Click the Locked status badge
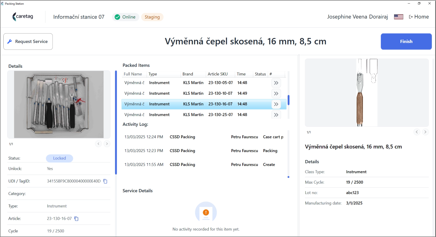The width and height of the screenshot is (436, 237). pos(59,158)
